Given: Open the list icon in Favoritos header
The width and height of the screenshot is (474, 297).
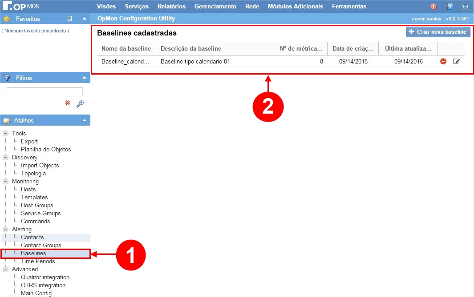Looking at the screenshot, I should (69, 19).
